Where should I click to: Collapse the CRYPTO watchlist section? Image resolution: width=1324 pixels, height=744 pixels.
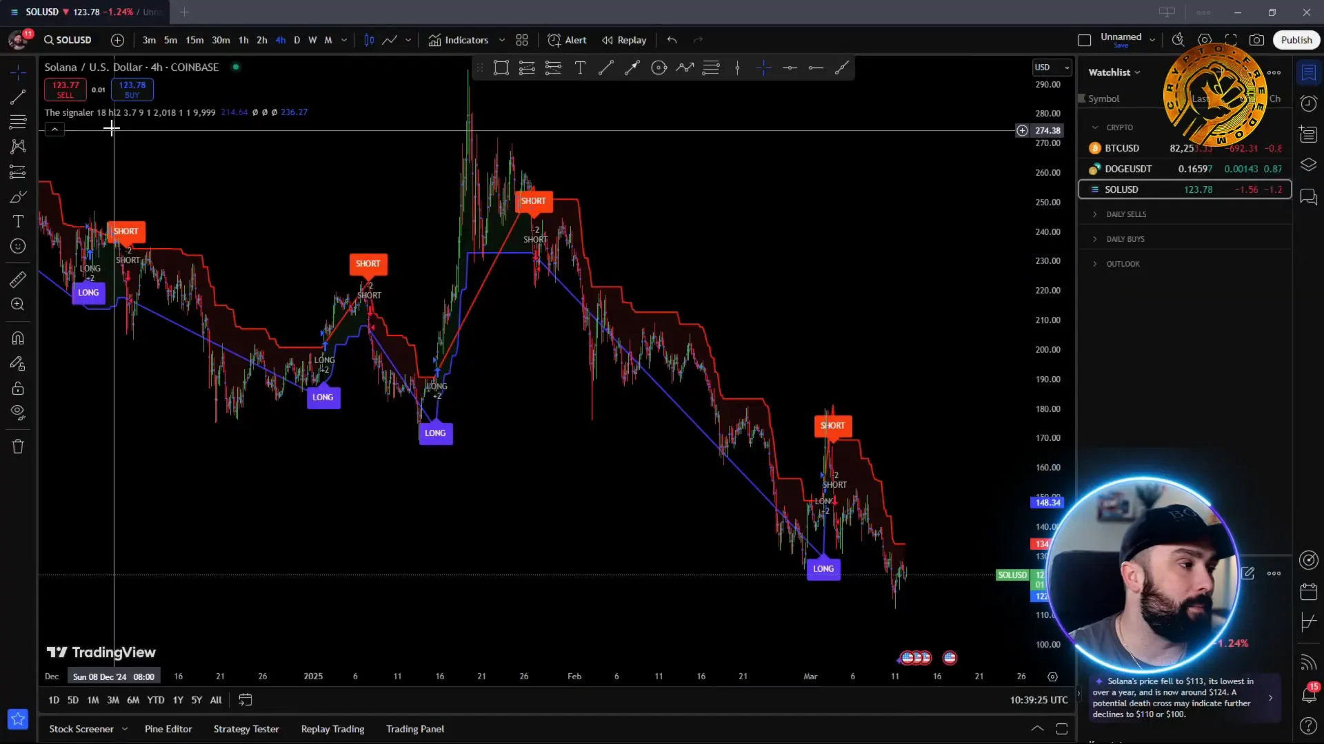click(1094, 127)
